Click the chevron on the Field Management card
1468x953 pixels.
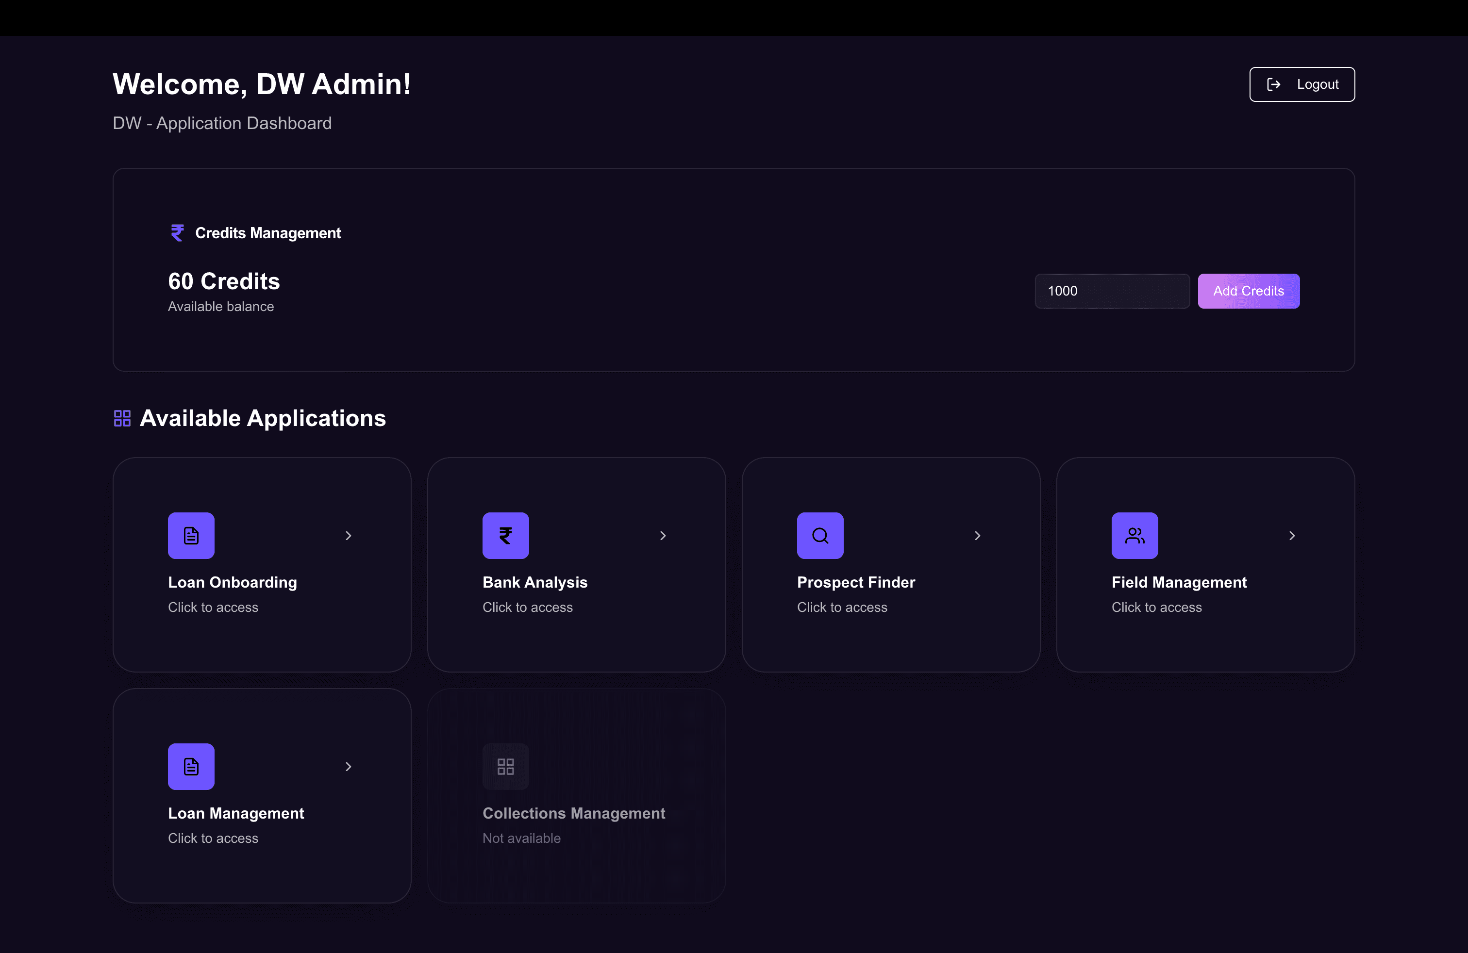pos(1292,536)
